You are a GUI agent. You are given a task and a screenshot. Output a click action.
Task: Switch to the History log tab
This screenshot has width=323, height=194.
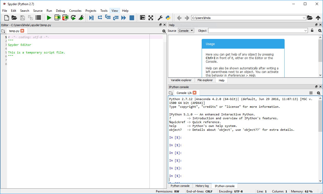click(202, 186)
